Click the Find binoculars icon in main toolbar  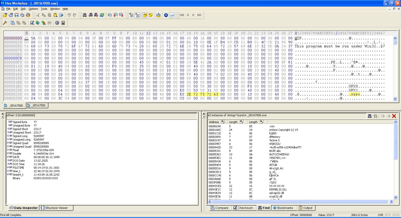[x=85, y=15]
